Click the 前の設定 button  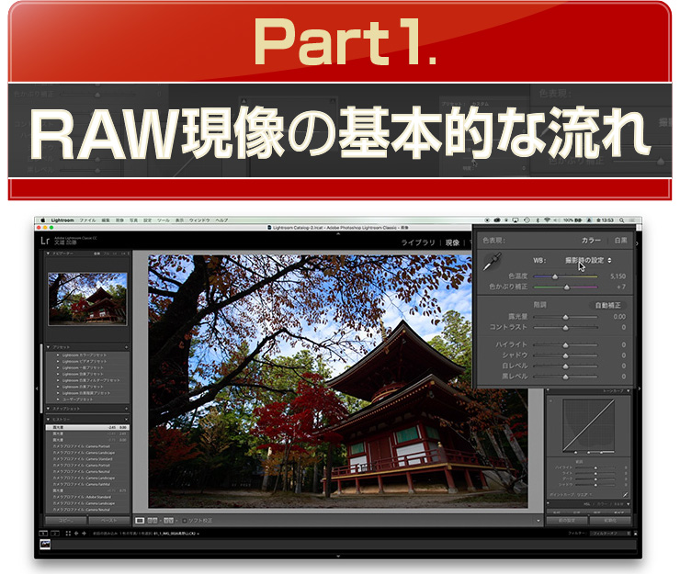(x=566, y=520)
